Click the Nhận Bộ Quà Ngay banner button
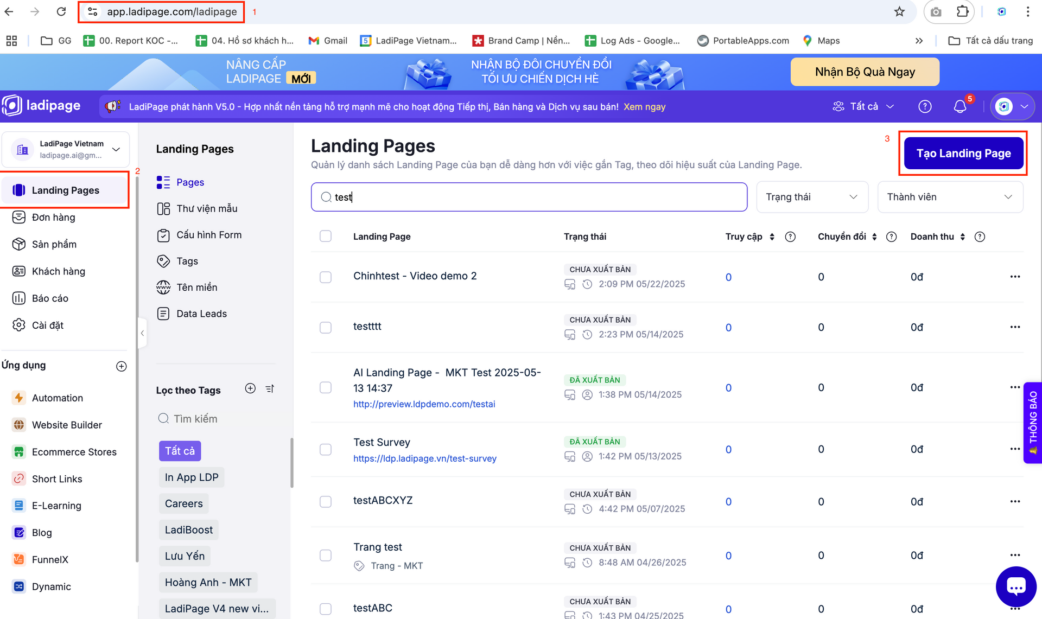 (x=865, y=72)
